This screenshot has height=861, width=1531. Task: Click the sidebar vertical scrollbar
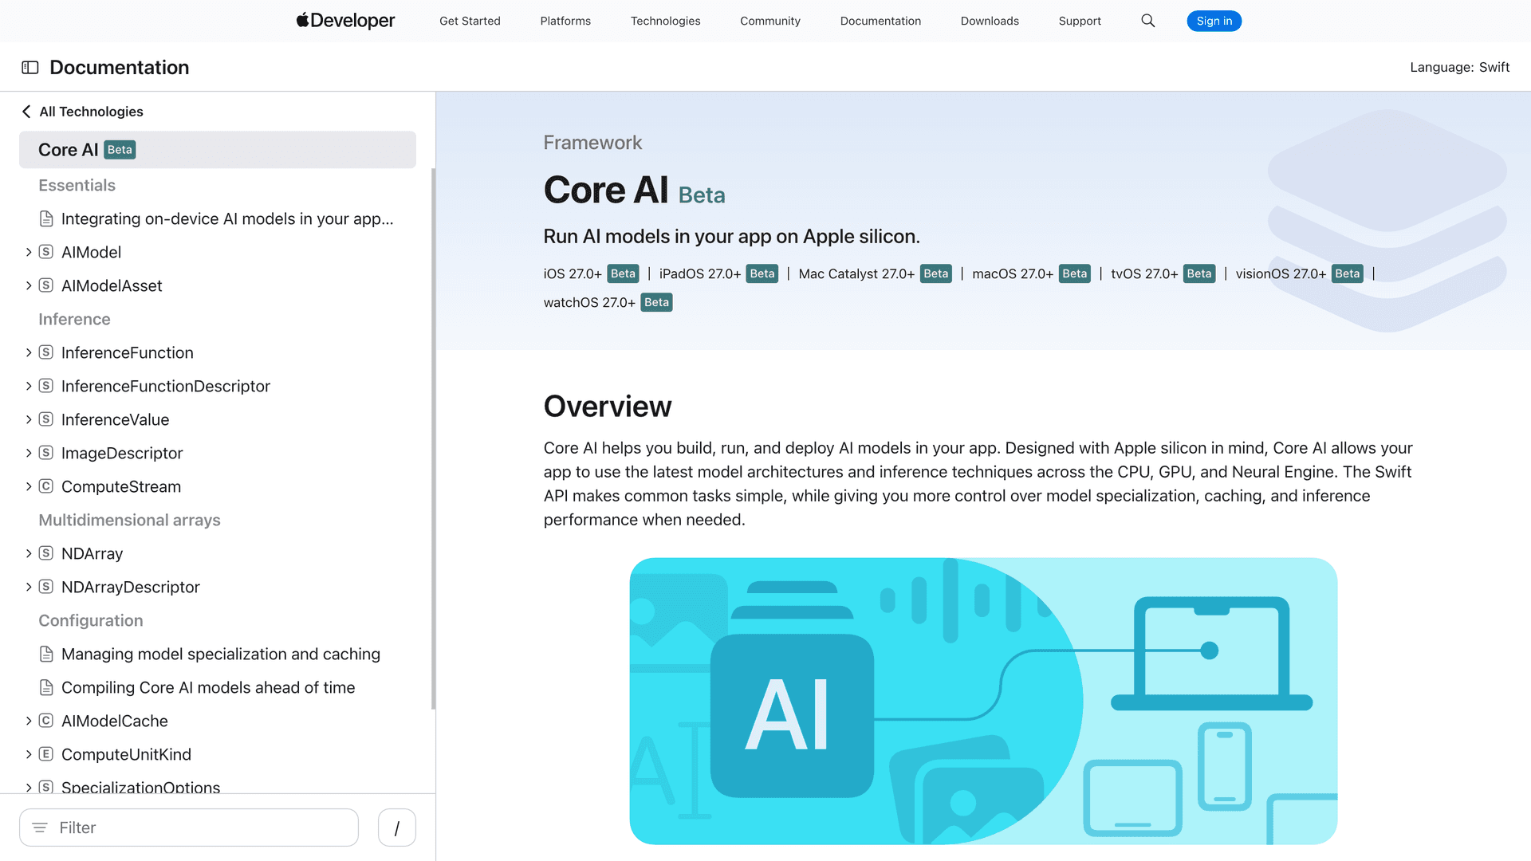pyautogui.click(x=433, y=438)
